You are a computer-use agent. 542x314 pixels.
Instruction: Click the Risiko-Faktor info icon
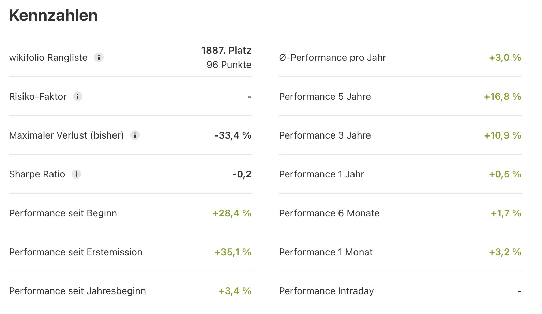[x=78, y=96]
